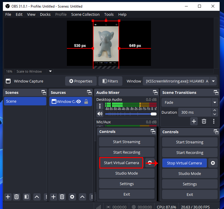224x209 pixels.
Task: Add a new scene in Scenes panel
Action: [x=8, y=197]
